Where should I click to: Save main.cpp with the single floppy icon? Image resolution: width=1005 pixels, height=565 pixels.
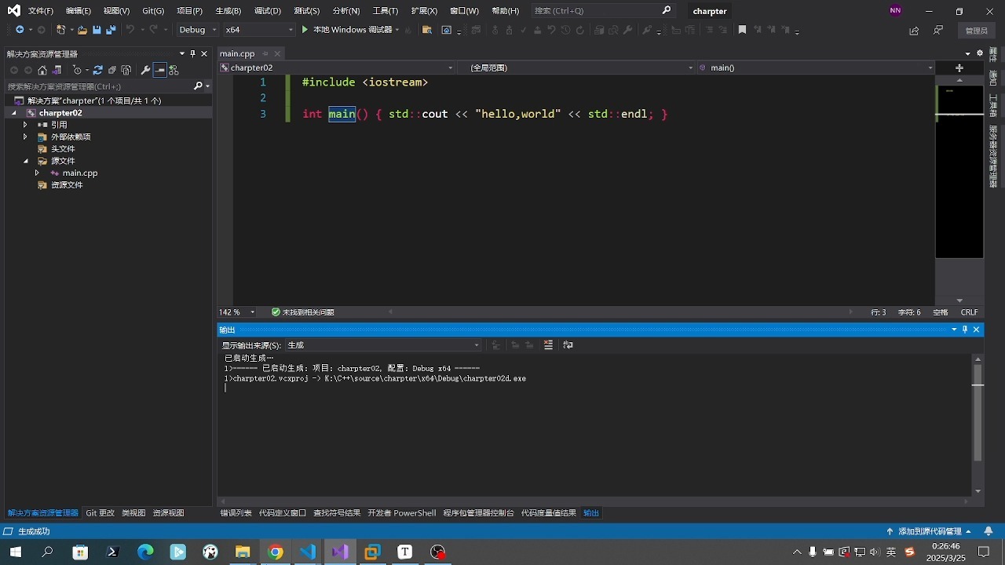(97, 30)
